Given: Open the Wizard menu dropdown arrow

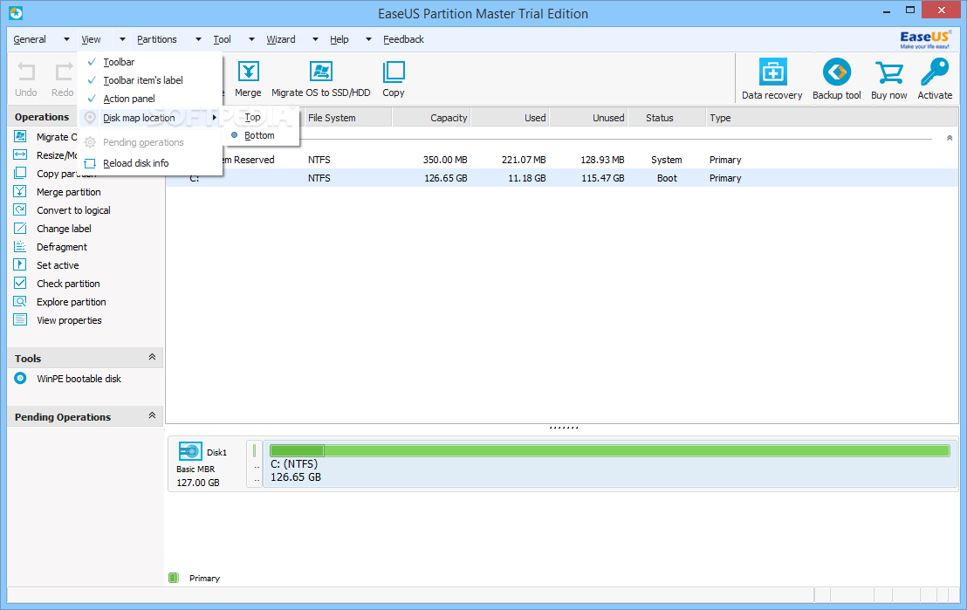Looking at the screenshot, I should (315, 39).
